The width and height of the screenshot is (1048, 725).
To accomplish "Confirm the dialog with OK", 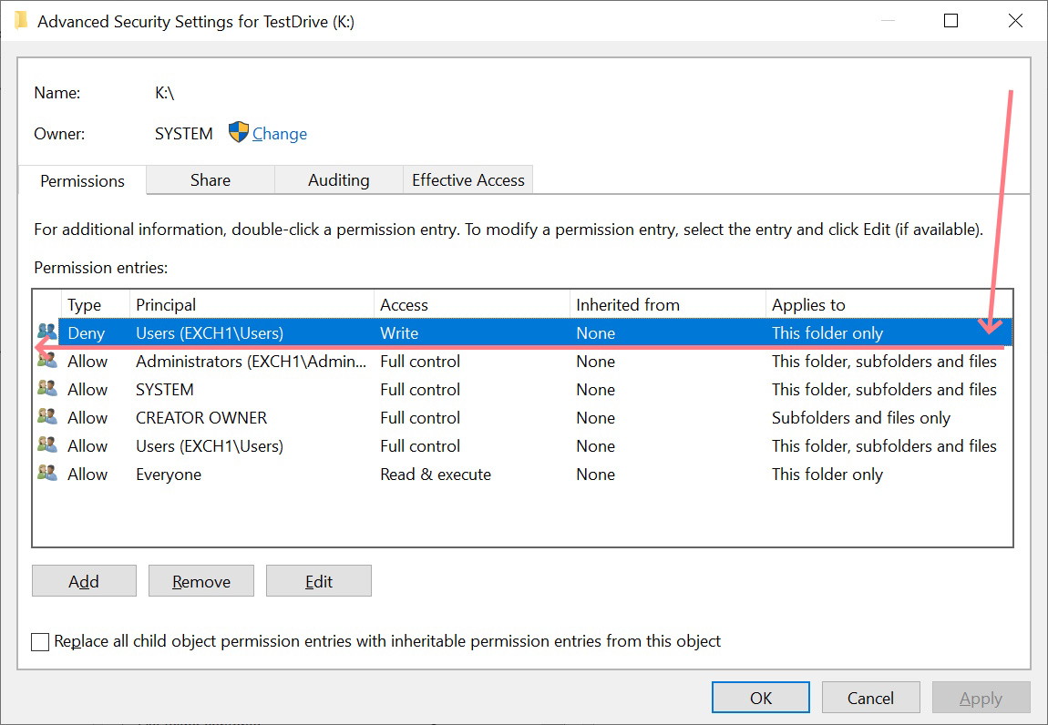I will [761, 698].
